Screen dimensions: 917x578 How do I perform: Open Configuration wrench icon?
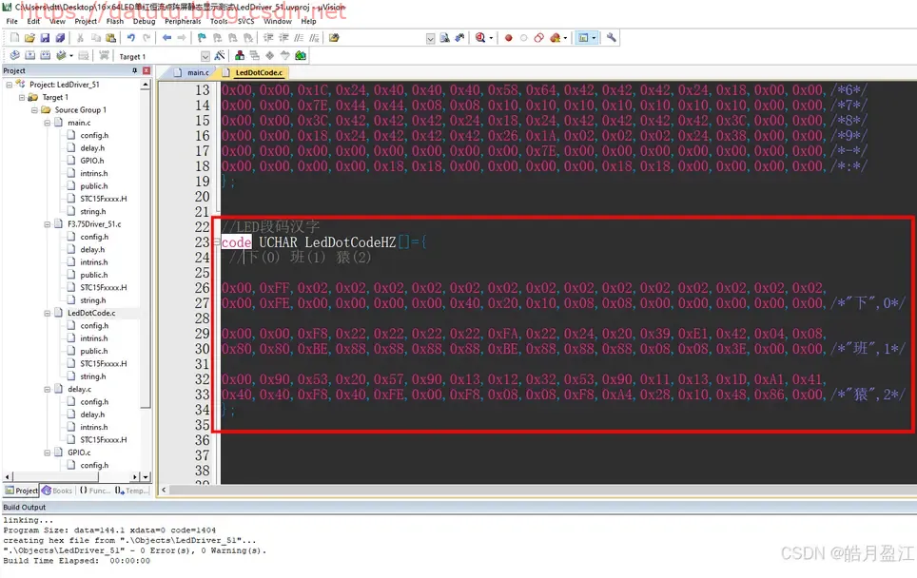[x=611, y=37]
